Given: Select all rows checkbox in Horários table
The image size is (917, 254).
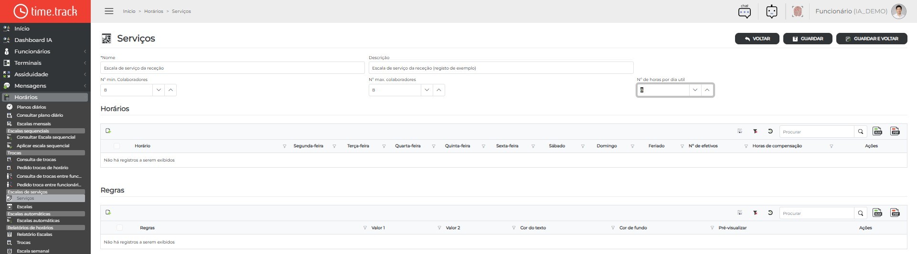Looking at the screenshot, I should tap(117, 146).
